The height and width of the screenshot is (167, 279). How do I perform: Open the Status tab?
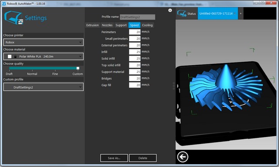coord(187,13)
